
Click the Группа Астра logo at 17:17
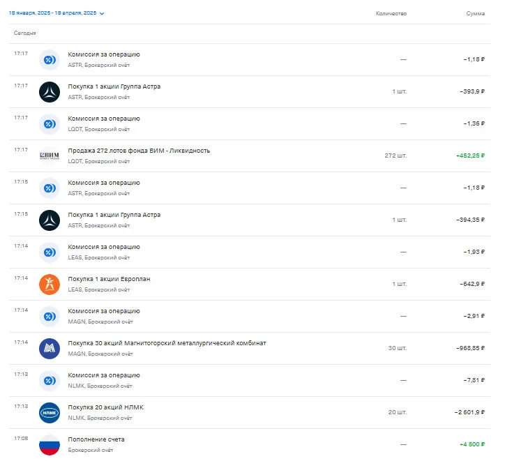[50, 92]
